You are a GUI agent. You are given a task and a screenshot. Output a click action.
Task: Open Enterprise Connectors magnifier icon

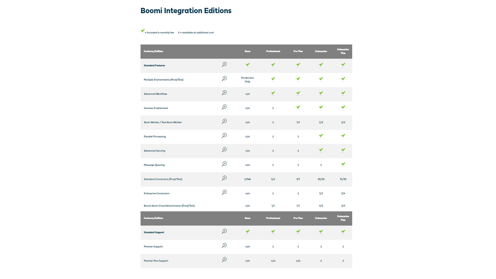[224, 192]
